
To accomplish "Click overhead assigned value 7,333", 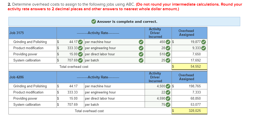I will coord(196,92).
